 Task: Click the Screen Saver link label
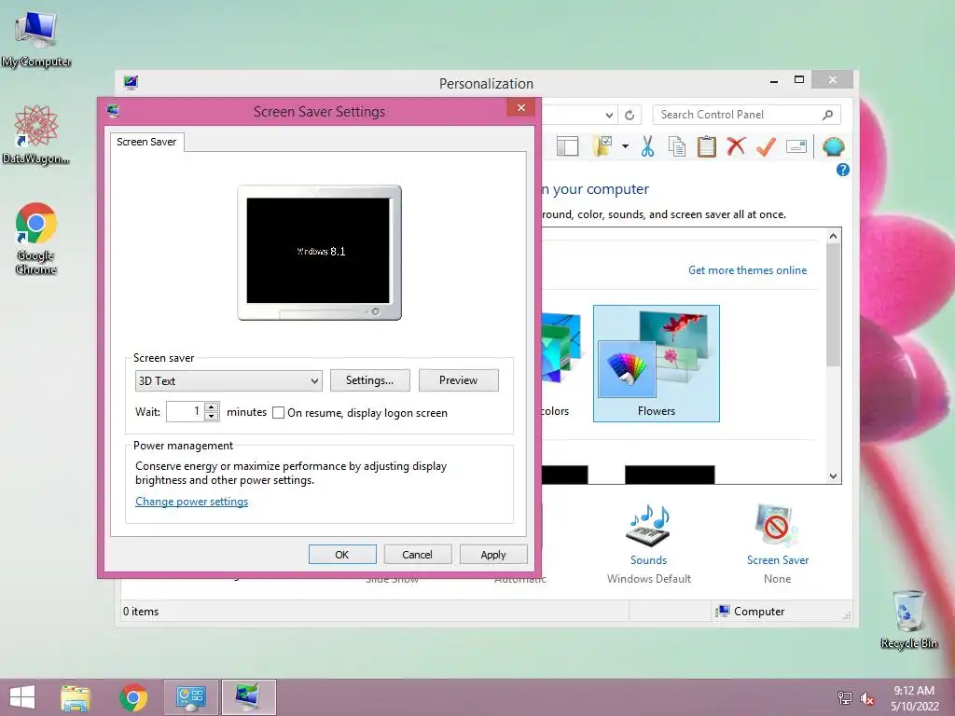click(778, 560)
